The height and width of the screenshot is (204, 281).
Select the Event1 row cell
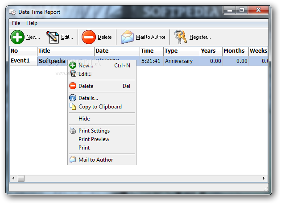coord(23,61)
